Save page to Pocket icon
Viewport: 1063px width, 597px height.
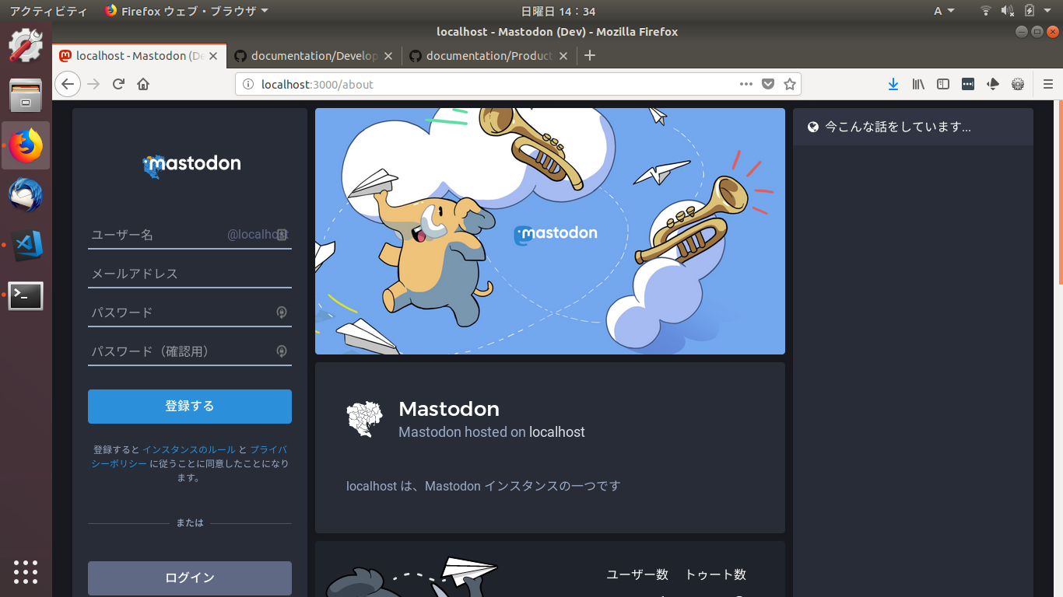point(768,84)
